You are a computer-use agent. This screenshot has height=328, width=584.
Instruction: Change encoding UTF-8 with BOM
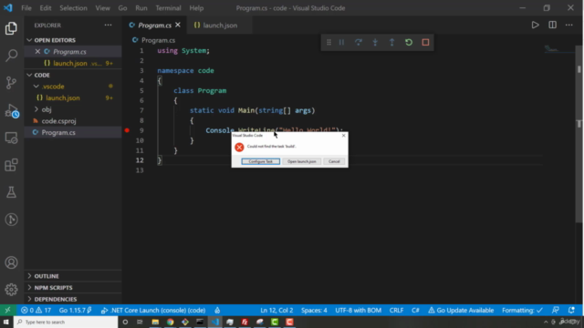(x=358, y=310)
